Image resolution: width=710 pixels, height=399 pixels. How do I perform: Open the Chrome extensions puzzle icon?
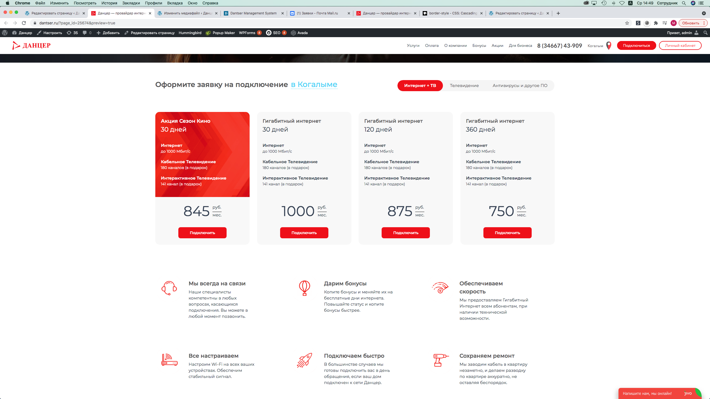656,23
